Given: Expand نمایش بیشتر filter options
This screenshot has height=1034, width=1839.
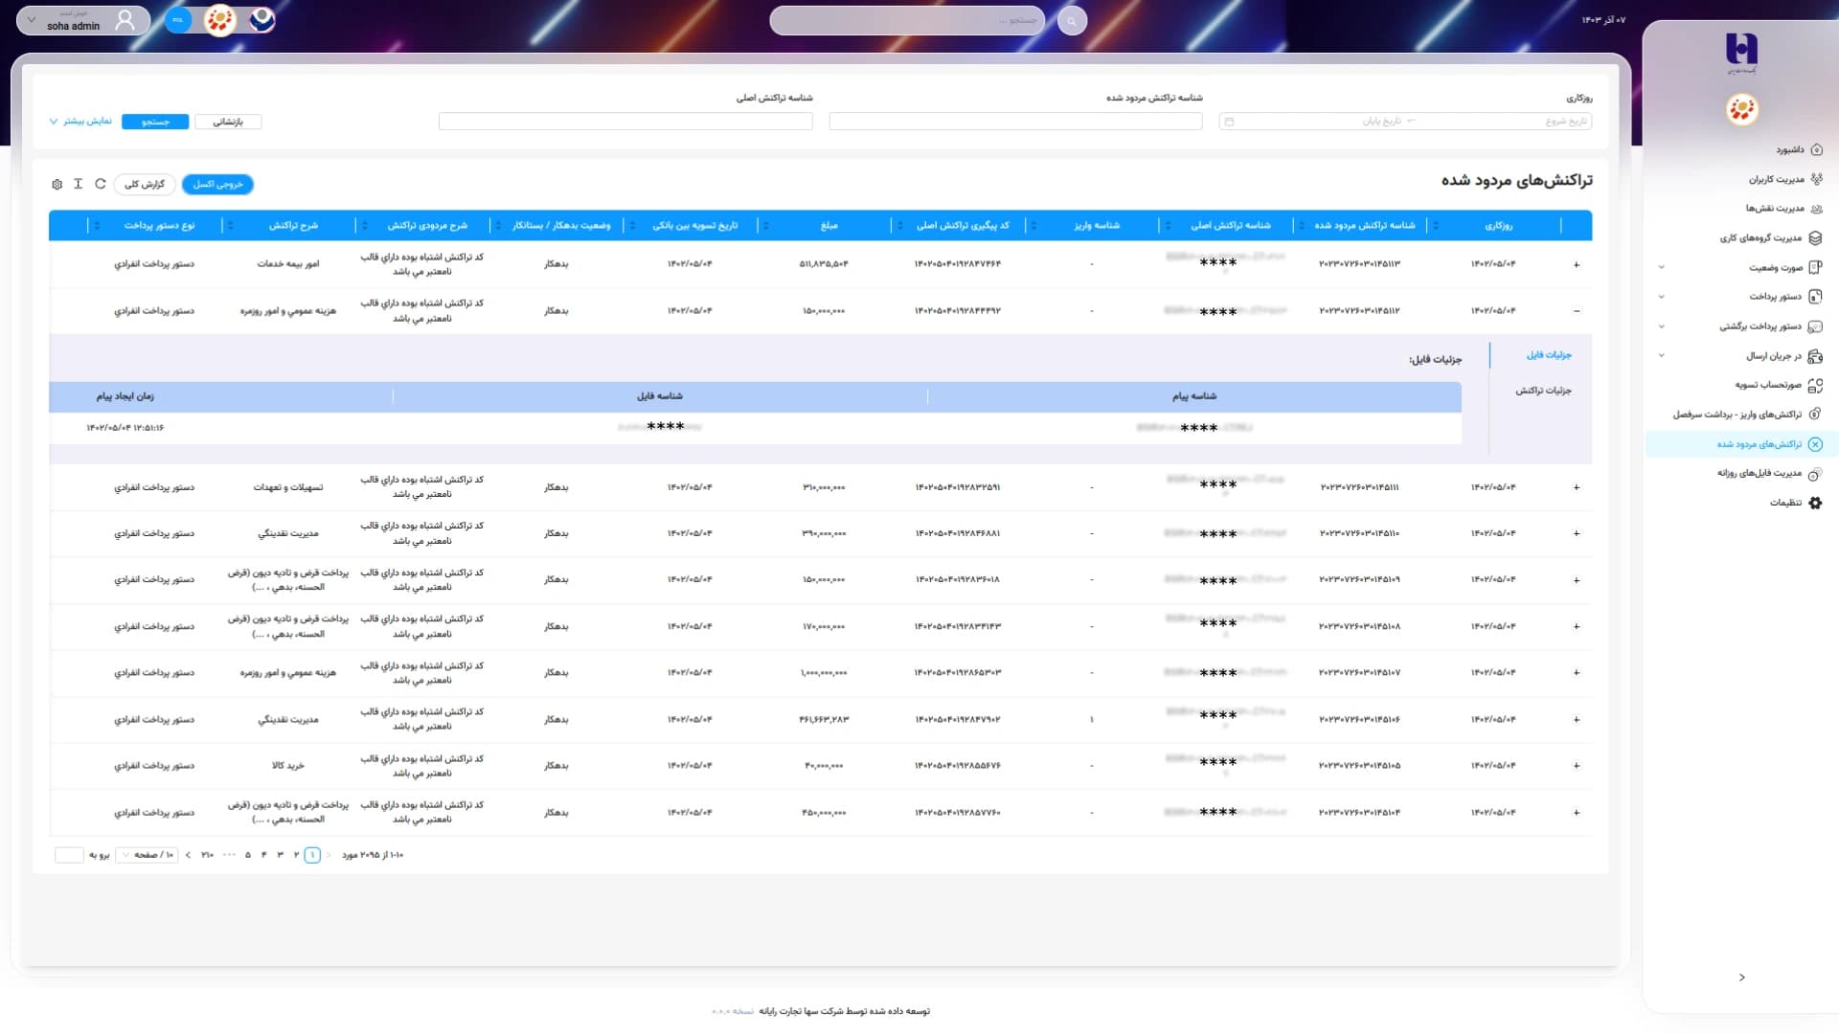Looking at the screenshot, I should point(80,122).
